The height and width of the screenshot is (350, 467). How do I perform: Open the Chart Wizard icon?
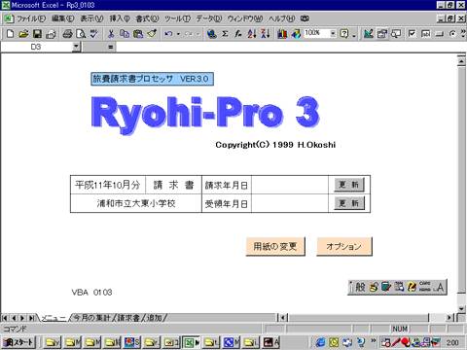pyautogui.click(x=282, y=34)
